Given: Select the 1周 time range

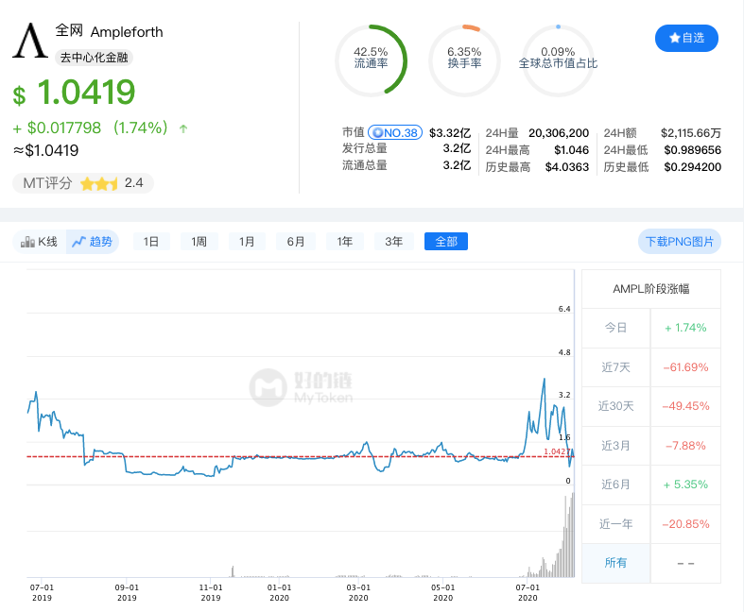Looking at the screenshot, I should click(x=199, y=242).
